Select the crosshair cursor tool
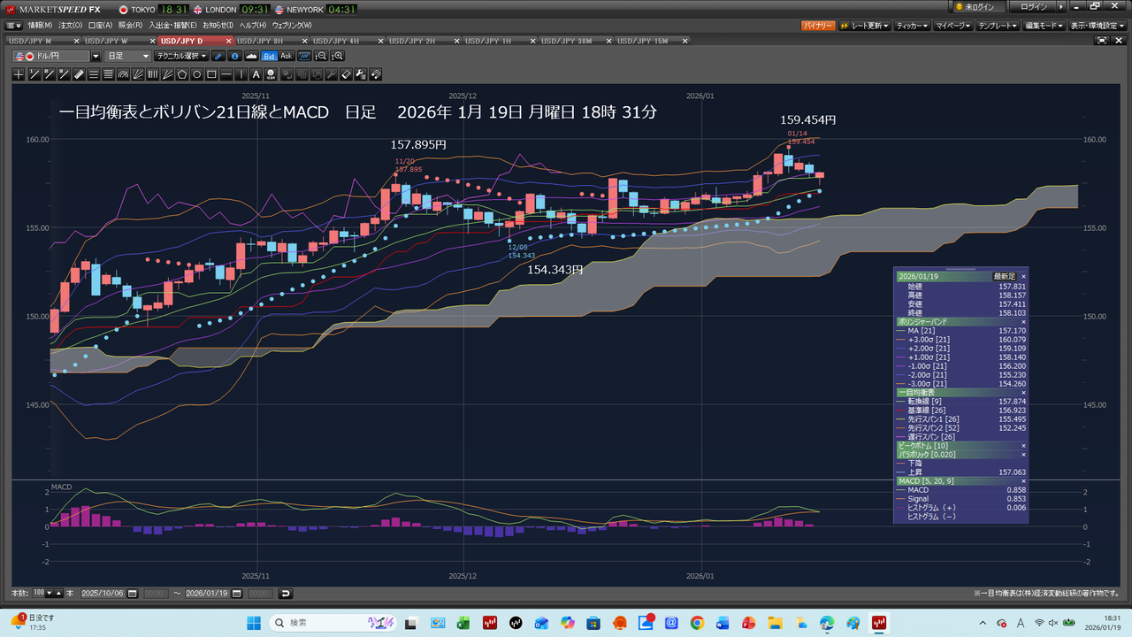Viewport: 1132px width, 637px height. click(x=18, y=74)
